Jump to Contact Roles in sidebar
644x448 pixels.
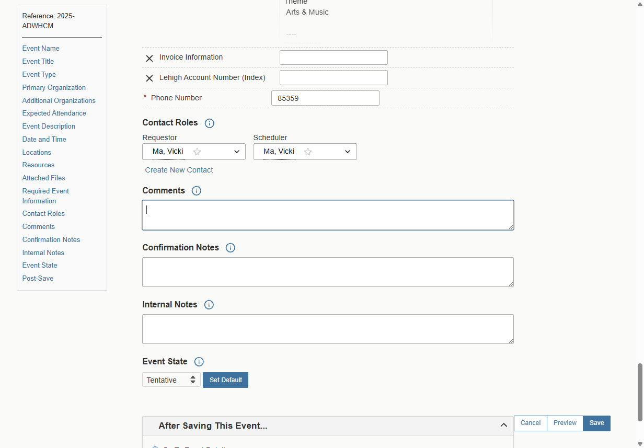pos(43,213)
